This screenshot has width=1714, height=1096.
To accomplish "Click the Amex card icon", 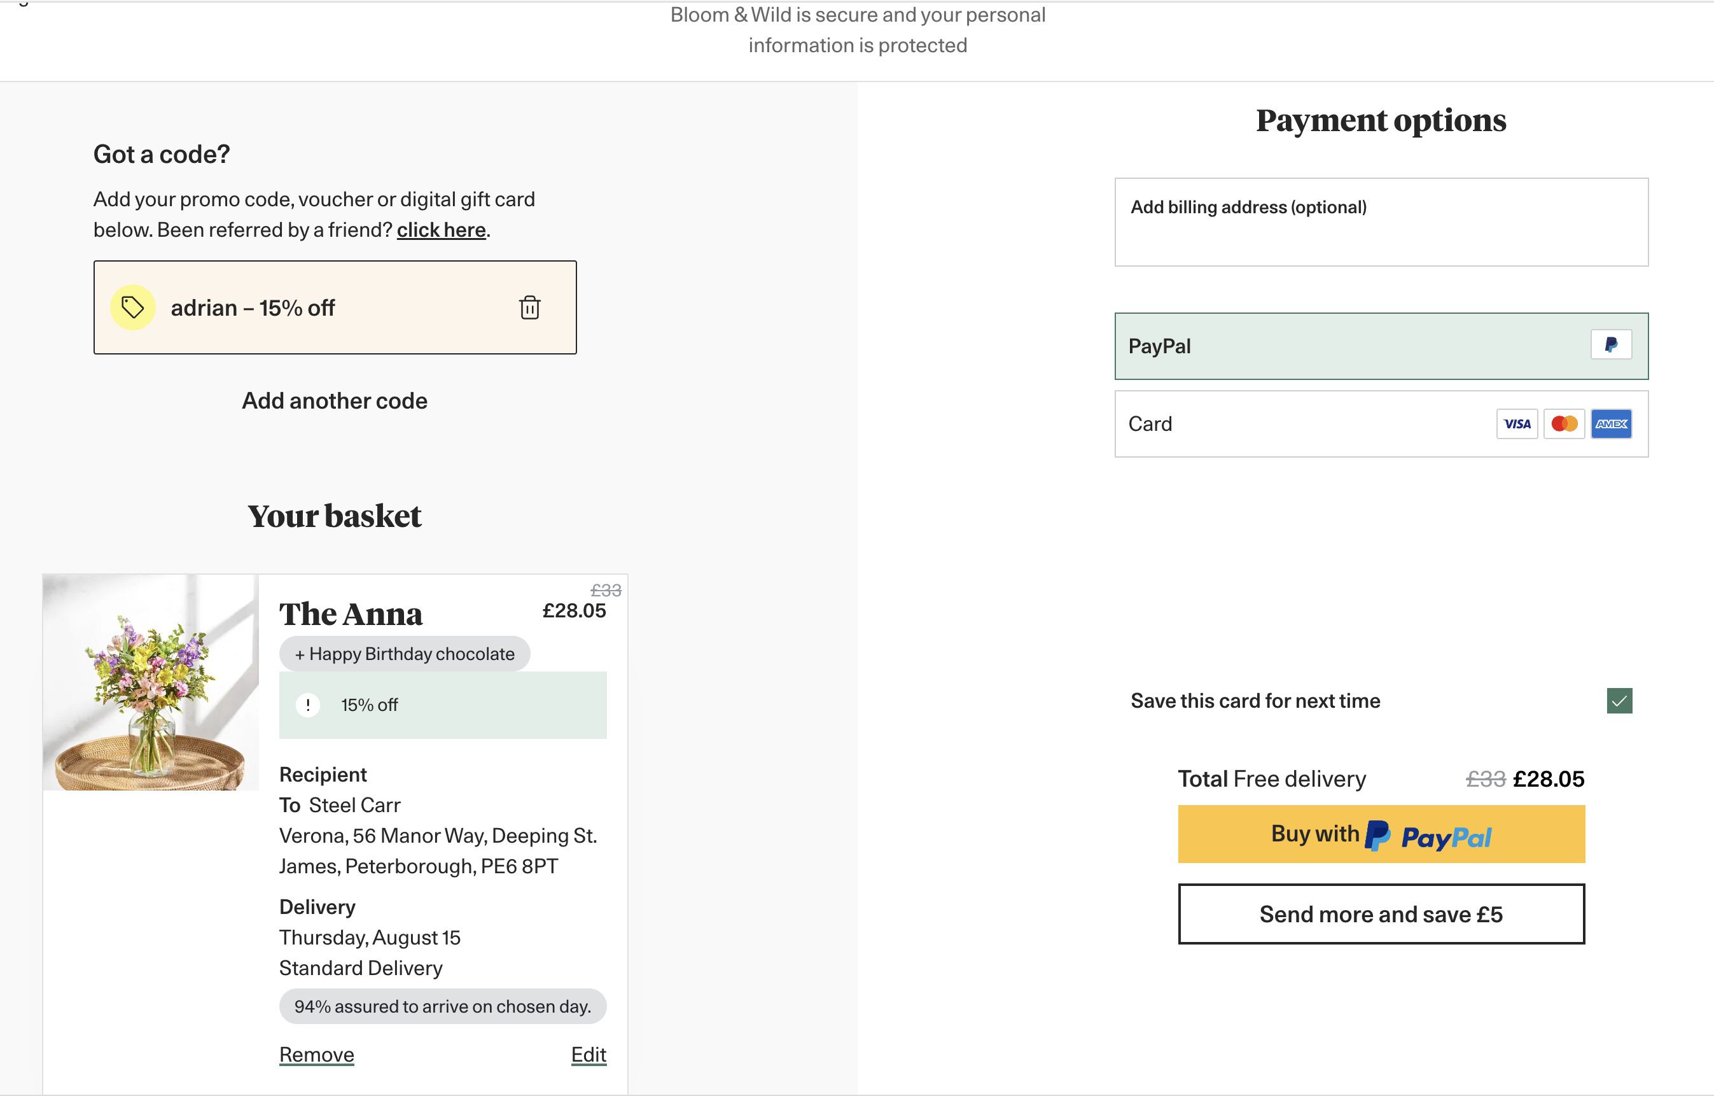I will (1611, 424).
